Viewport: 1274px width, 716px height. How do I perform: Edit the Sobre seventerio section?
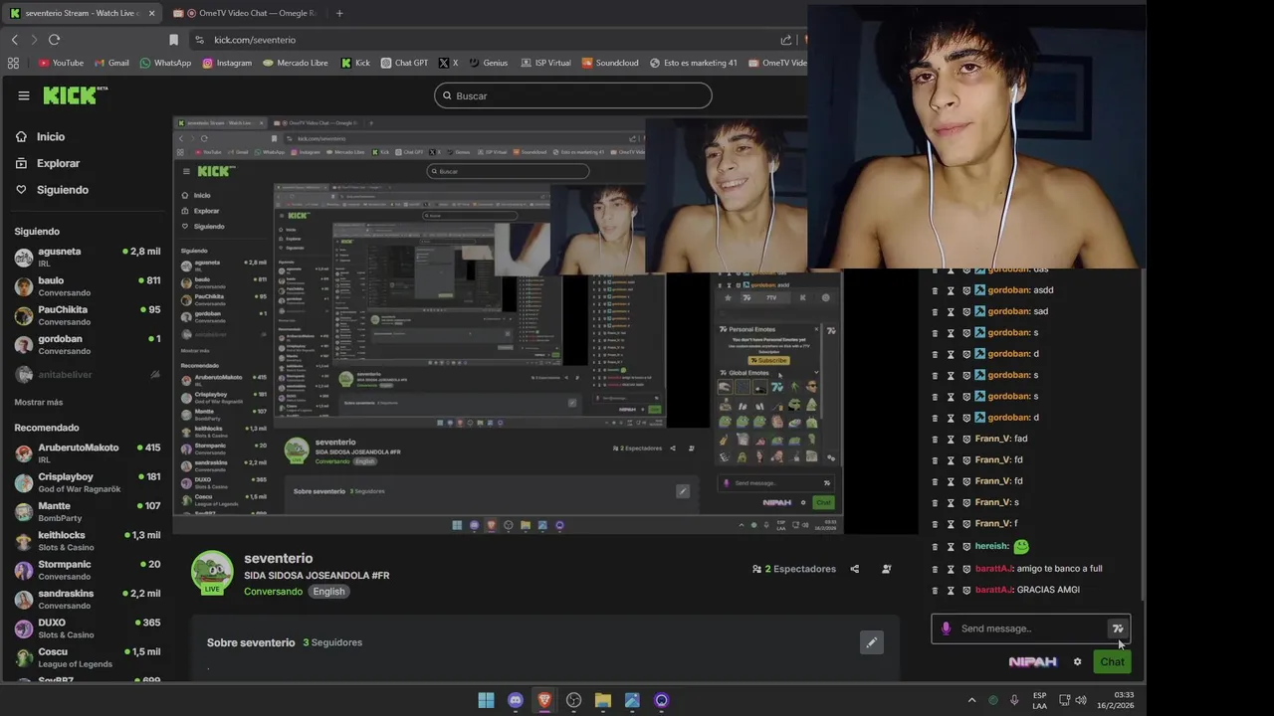click(x=871, y=642)
